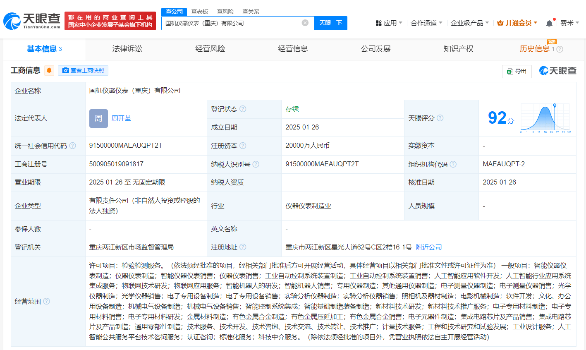Click the 导出 export button
This screenshot has width=586, height=350.
(517, 71)
